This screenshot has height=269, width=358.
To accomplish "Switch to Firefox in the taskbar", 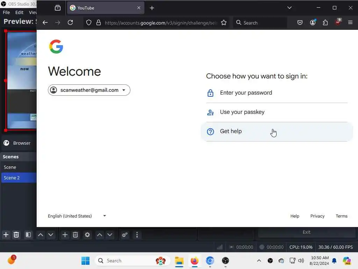I will click(x=194, y=261).
